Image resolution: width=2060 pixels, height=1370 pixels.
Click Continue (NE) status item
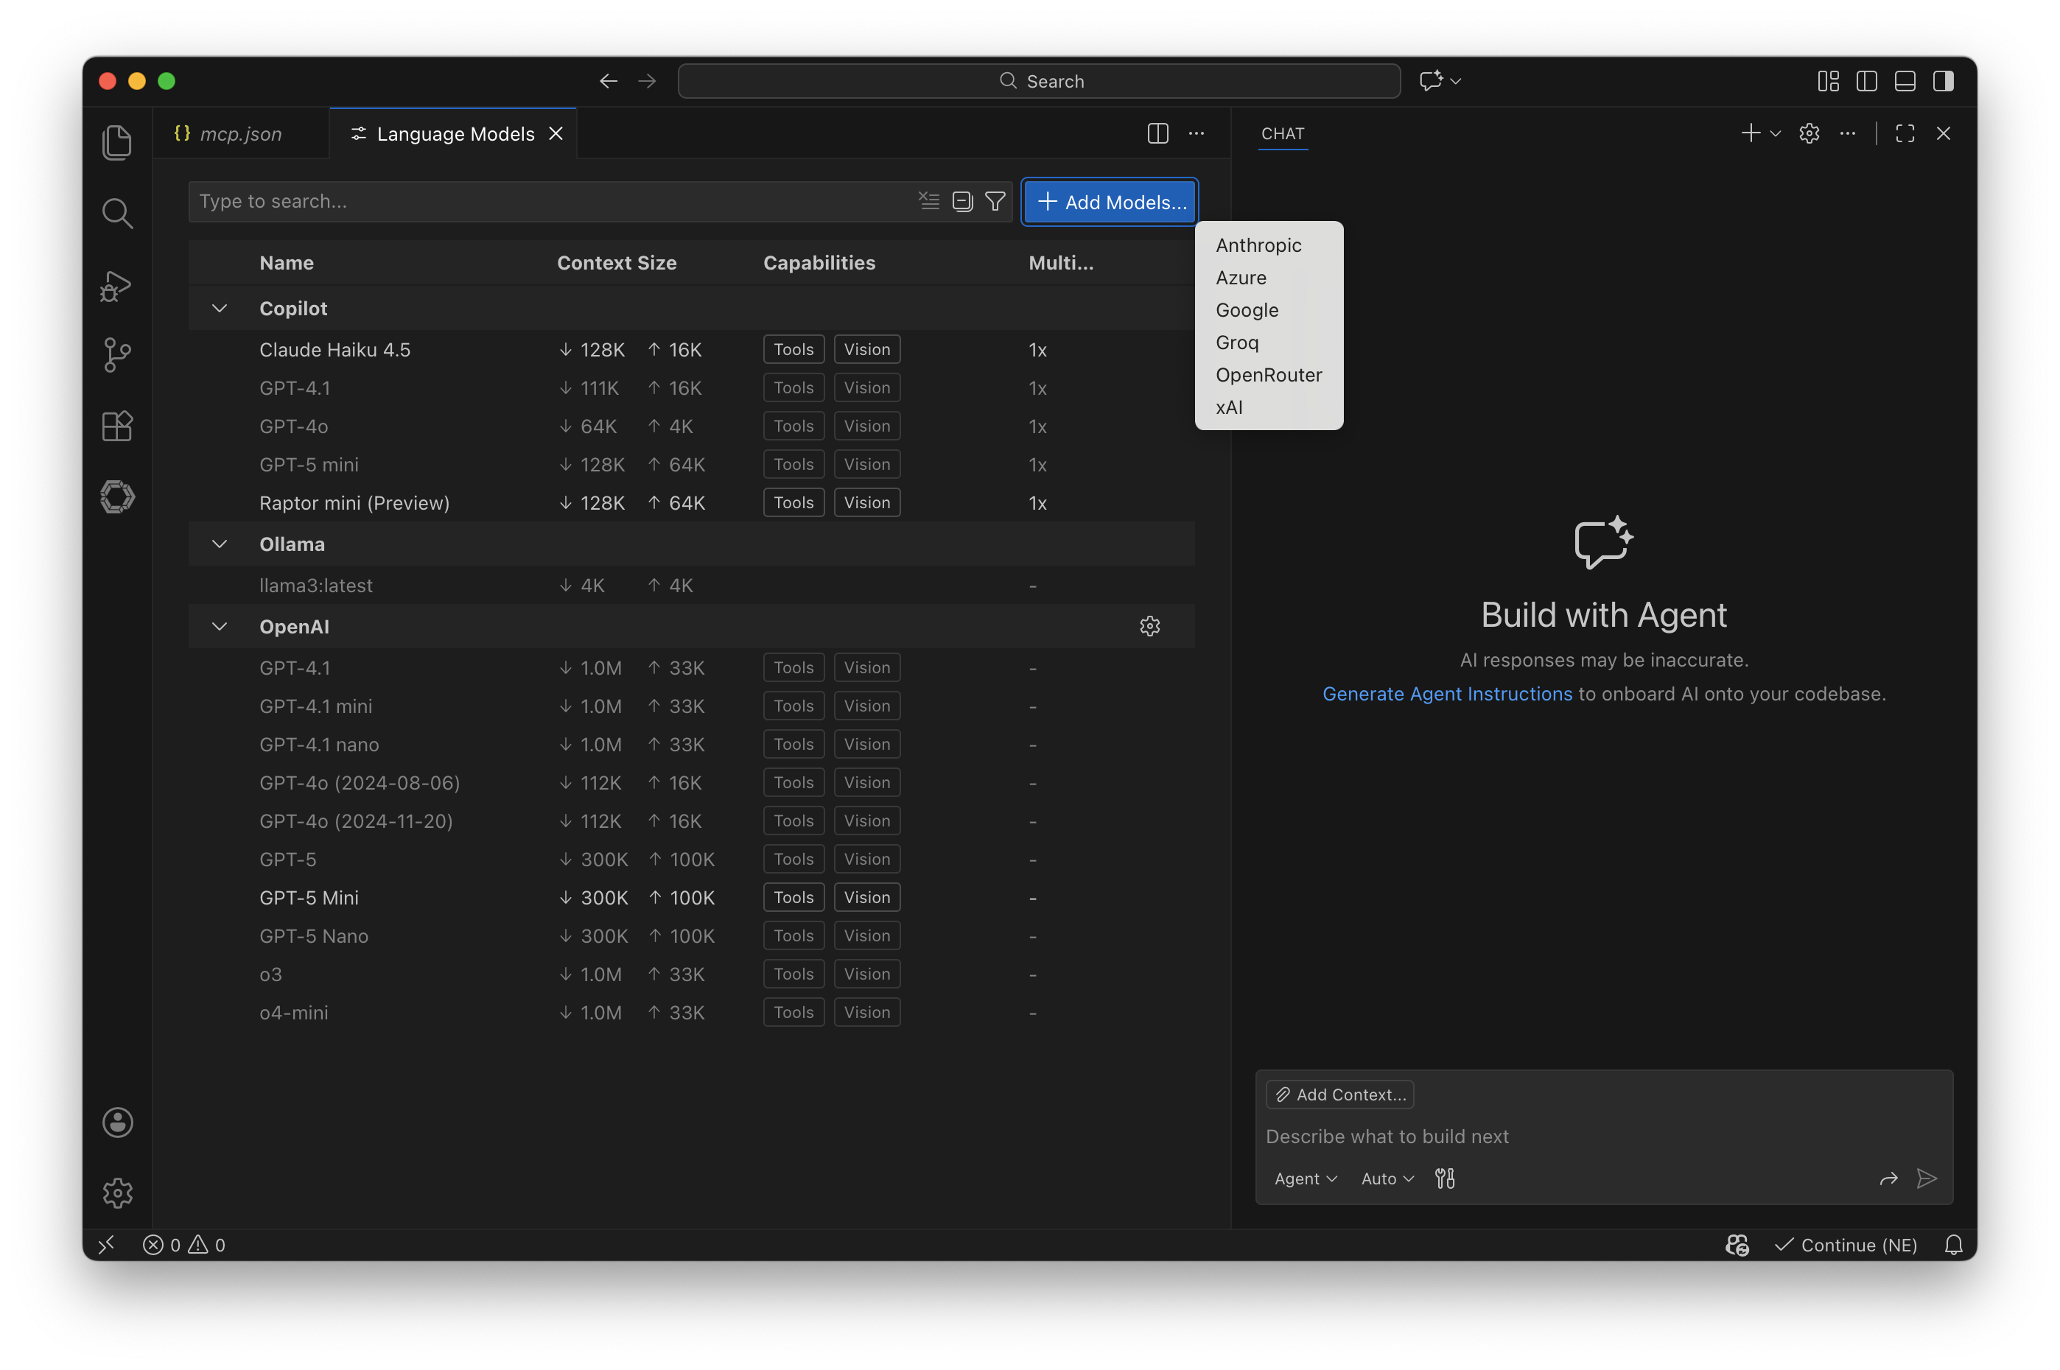(x=1846, y=1245)
